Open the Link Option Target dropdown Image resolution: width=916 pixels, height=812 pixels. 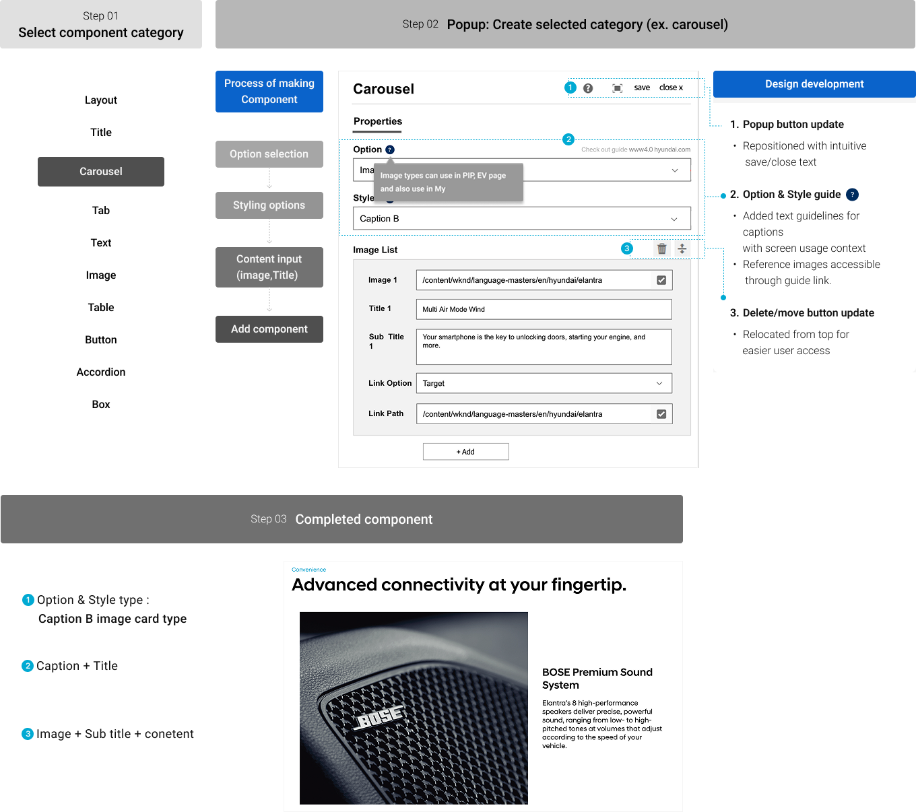click(659, 383)
